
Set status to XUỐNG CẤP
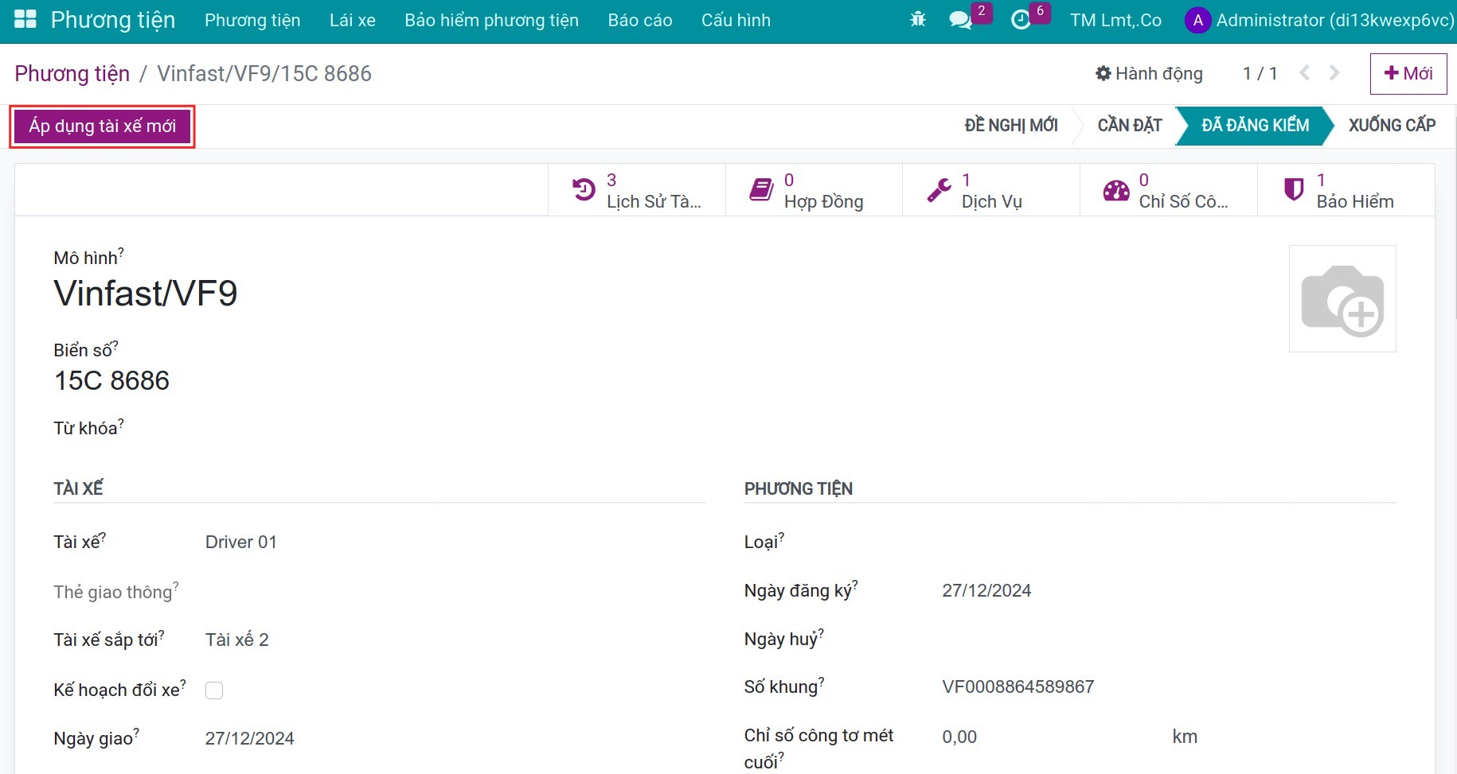point(1392,126)
